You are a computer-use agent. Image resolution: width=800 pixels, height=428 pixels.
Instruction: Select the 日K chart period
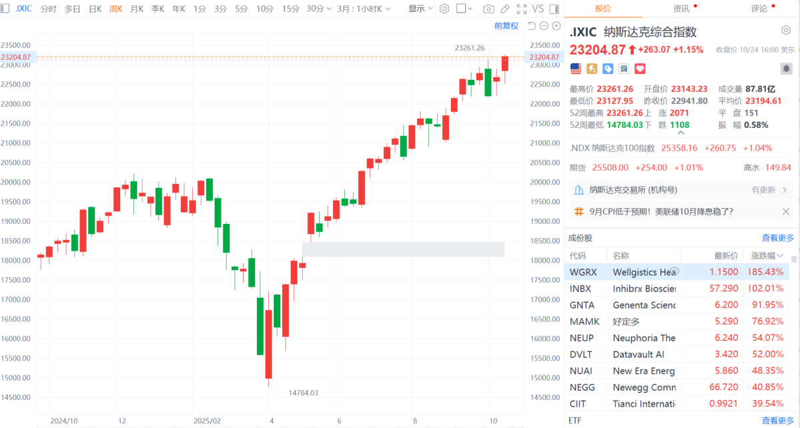[x=95, y=9]
